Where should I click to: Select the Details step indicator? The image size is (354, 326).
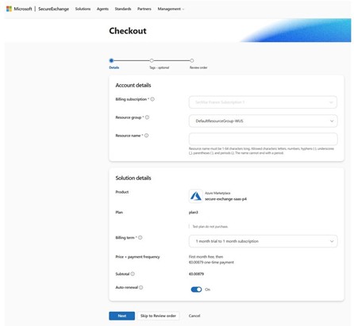point(111,60)
